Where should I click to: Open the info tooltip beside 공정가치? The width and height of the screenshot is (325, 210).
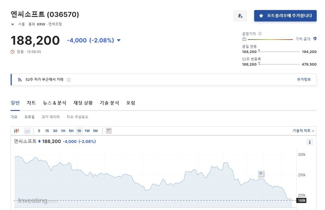260,34
